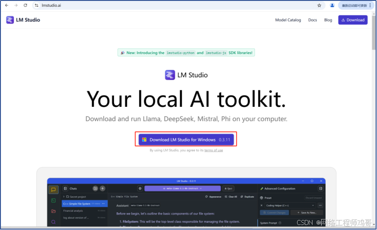This screenshot has width=377, height=230.
Task: Eject the loaded model
Action: [x=228, y=188]
